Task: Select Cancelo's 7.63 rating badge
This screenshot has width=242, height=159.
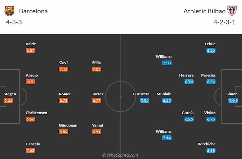Action: [x=30, y=150]
